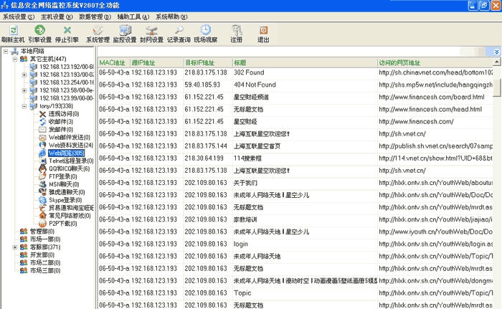Select Web资料发送(24) tree item
The image size is (502, 309).
[70, 145]
